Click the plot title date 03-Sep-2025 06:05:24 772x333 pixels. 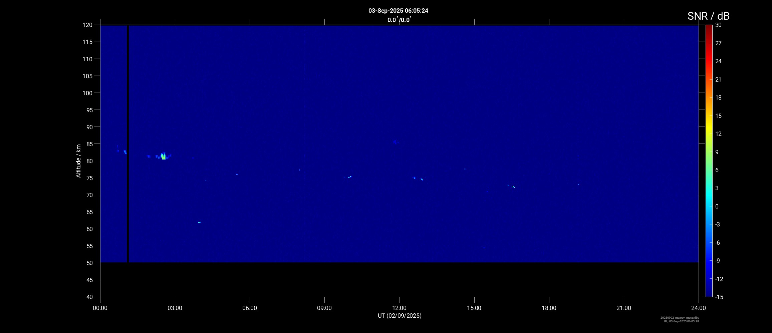pos(398,11)
